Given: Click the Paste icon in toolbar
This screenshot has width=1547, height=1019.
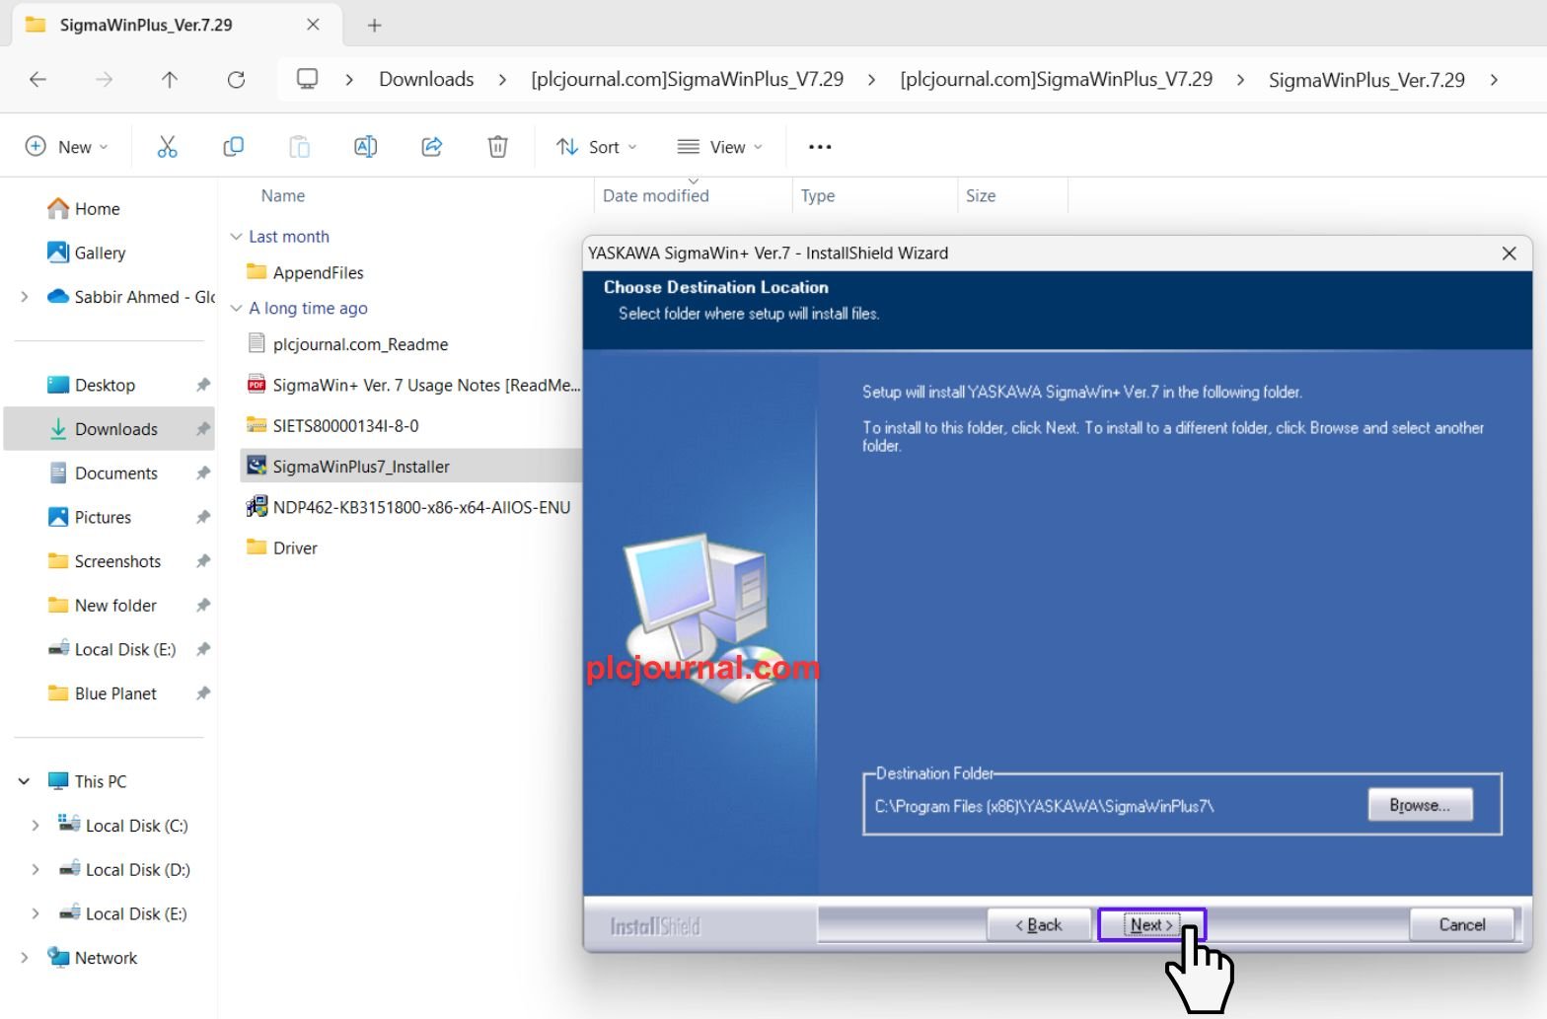Looking at the screenshot, I should click(x=299, y=147).
